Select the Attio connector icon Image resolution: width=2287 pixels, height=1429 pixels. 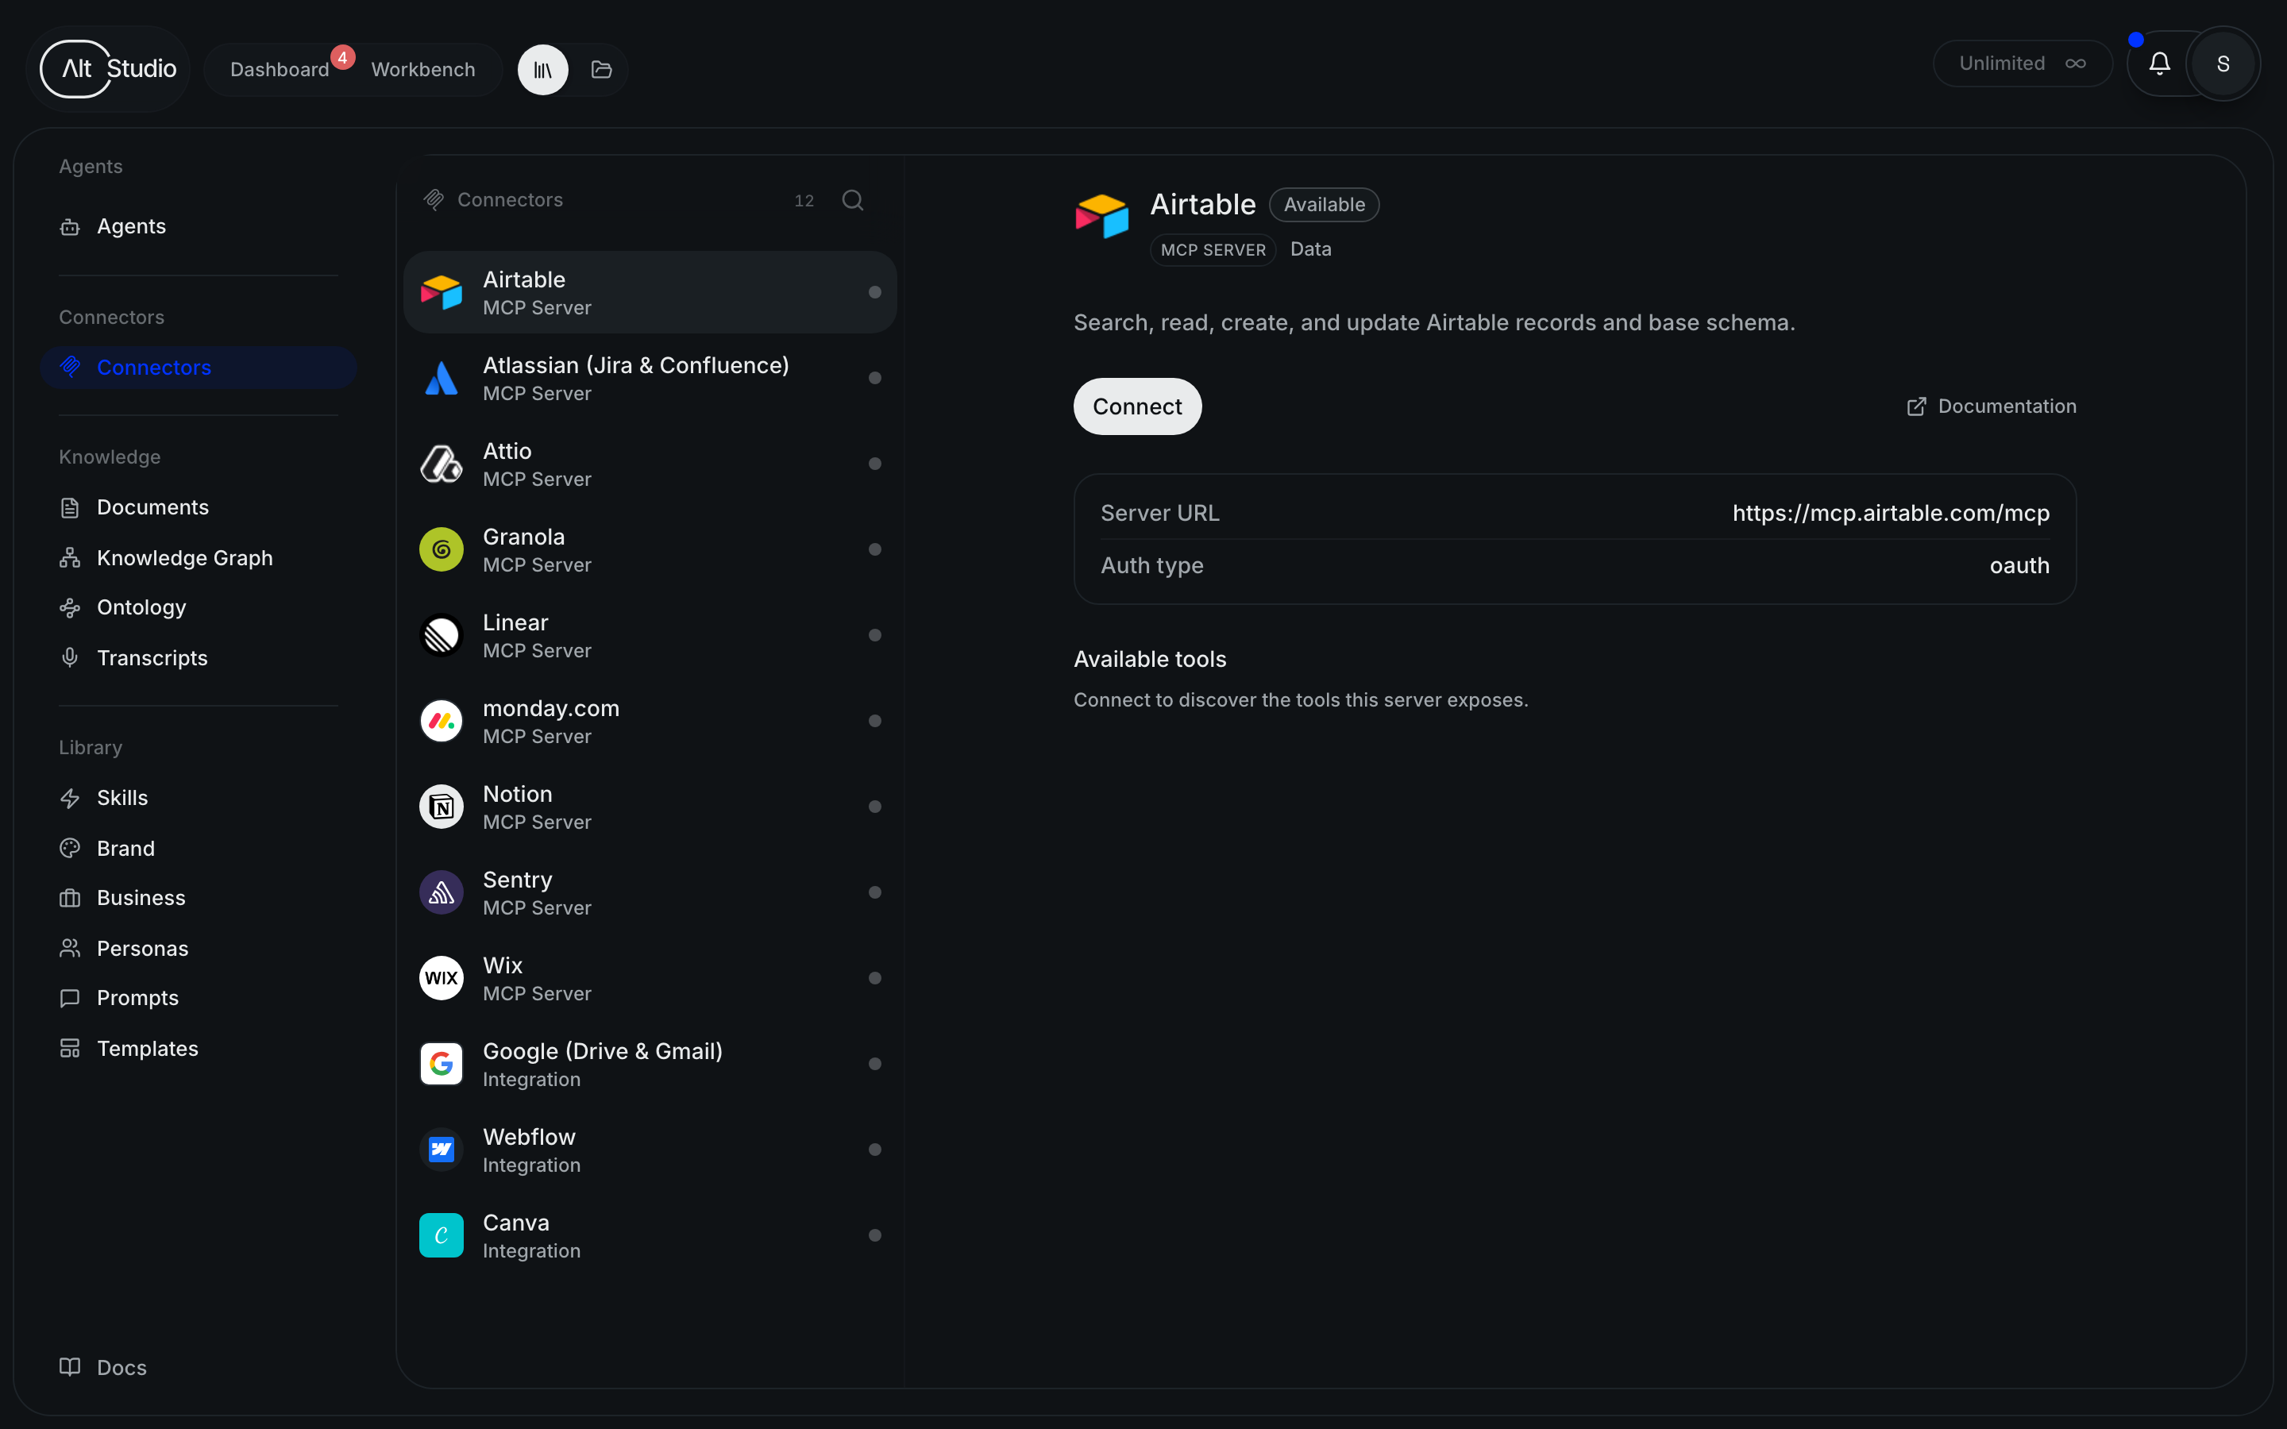(442, 464)
